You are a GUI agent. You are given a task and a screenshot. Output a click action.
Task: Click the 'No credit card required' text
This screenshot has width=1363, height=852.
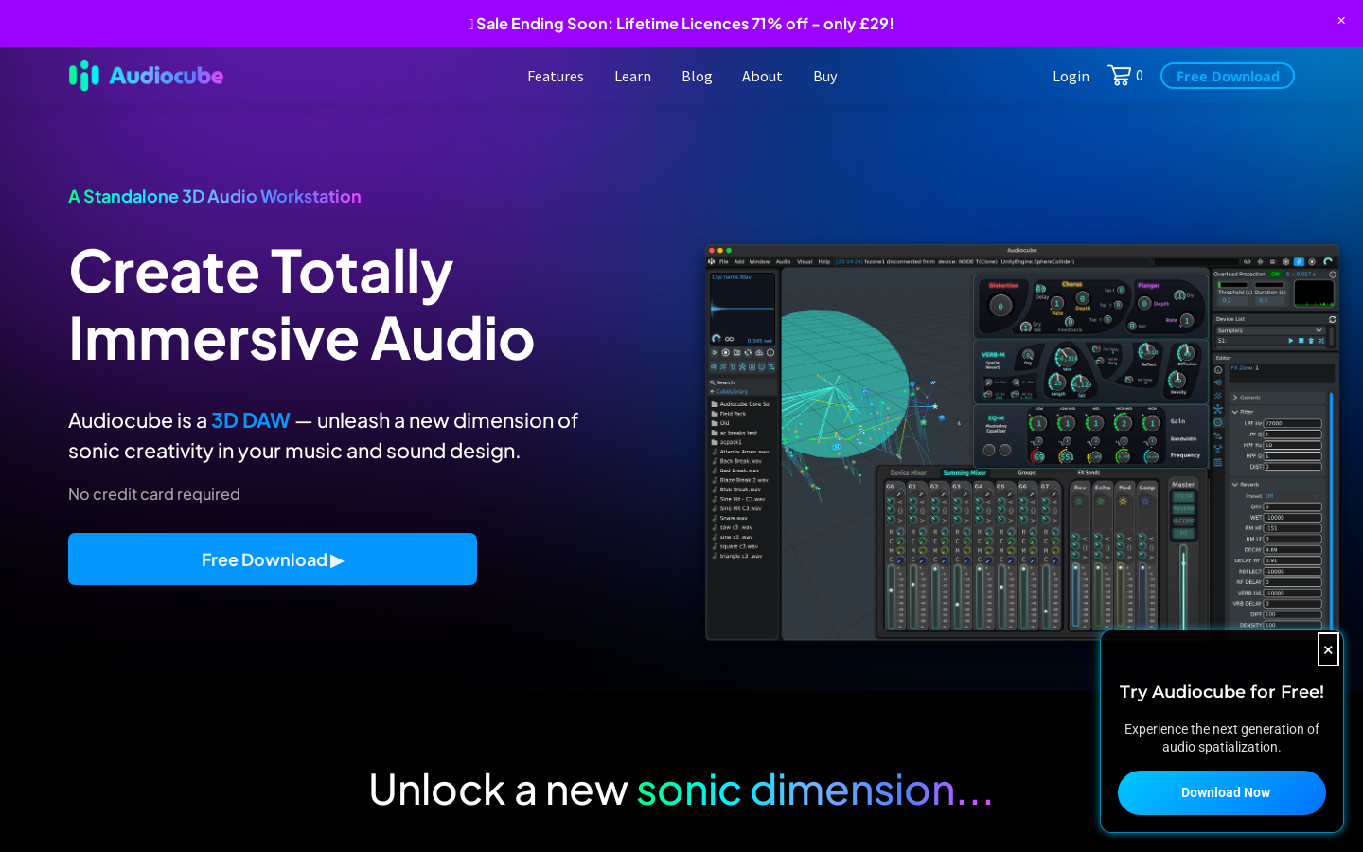(154, 494)
